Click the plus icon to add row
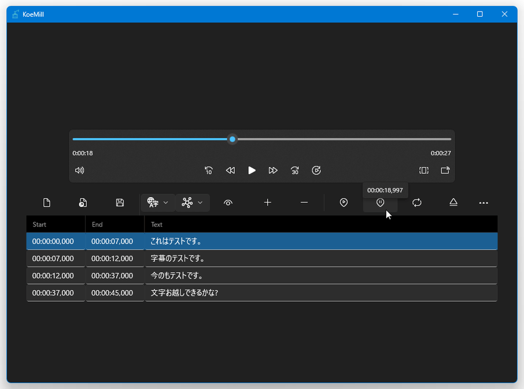Viewport: 524px width, 389px height. 267,202
